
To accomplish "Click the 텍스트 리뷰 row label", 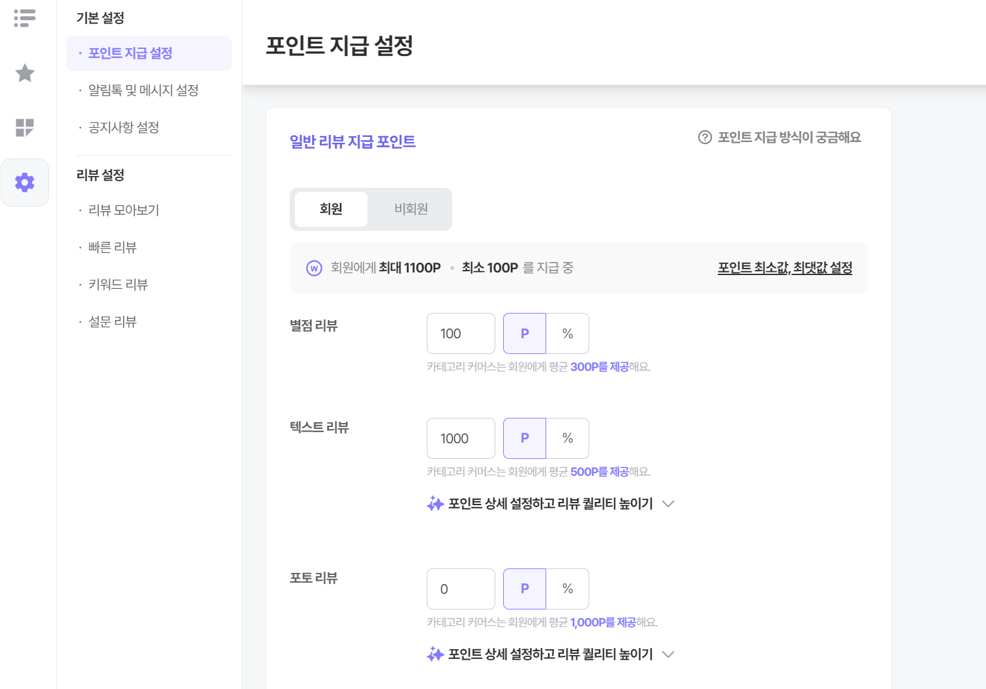I will coord(319,428).
